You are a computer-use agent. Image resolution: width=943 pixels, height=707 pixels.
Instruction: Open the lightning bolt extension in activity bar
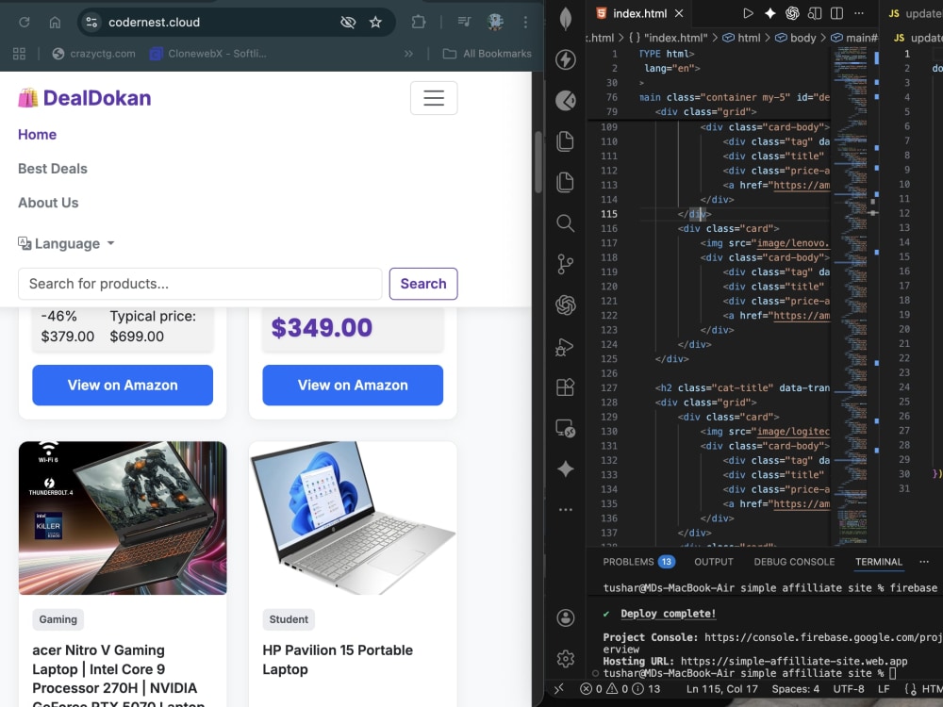coord(565,59)
